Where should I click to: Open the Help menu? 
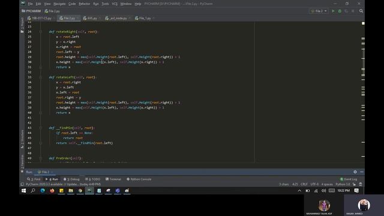click(138, 4)
